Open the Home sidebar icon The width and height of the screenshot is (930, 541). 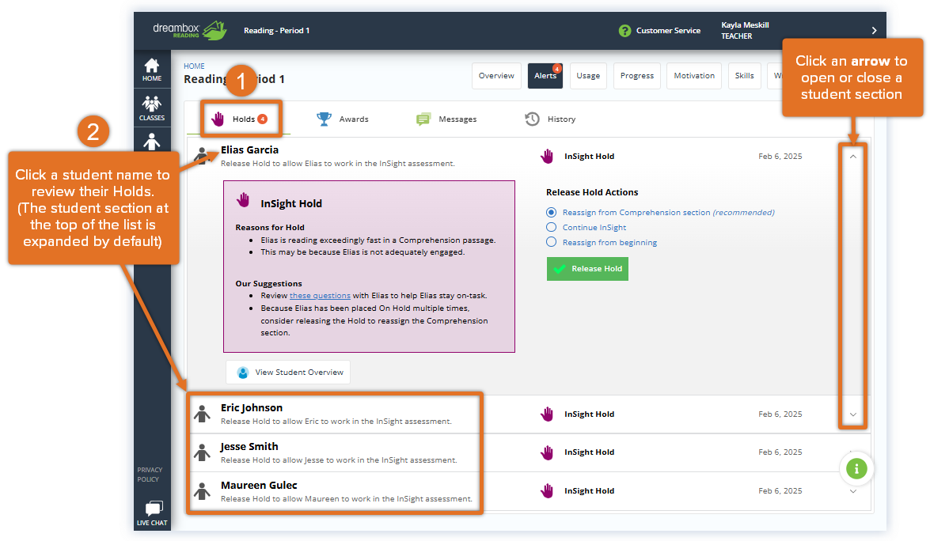point(152,70)
